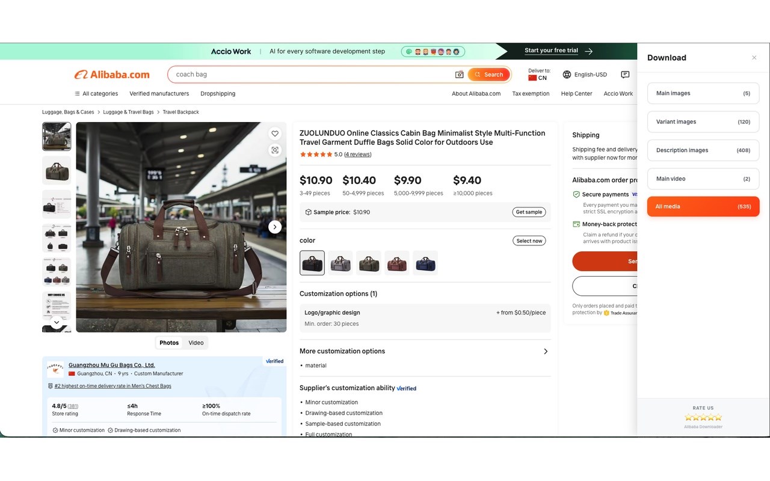This screenshot has width=770, height=481.
Task: Click the banner's AI agent avatars pill
Action: [433, 52]
